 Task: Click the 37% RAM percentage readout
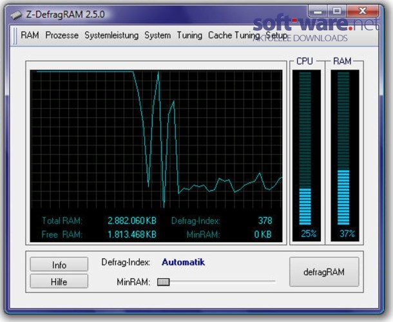coord(347,234)
